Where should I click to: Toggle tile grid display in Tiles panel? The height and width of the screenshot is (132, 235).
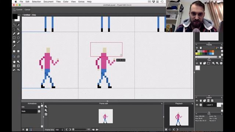point(209,63)
